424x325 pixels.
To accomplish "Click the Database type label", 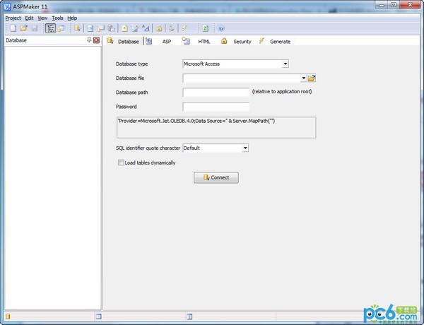I will coord(131,64).
